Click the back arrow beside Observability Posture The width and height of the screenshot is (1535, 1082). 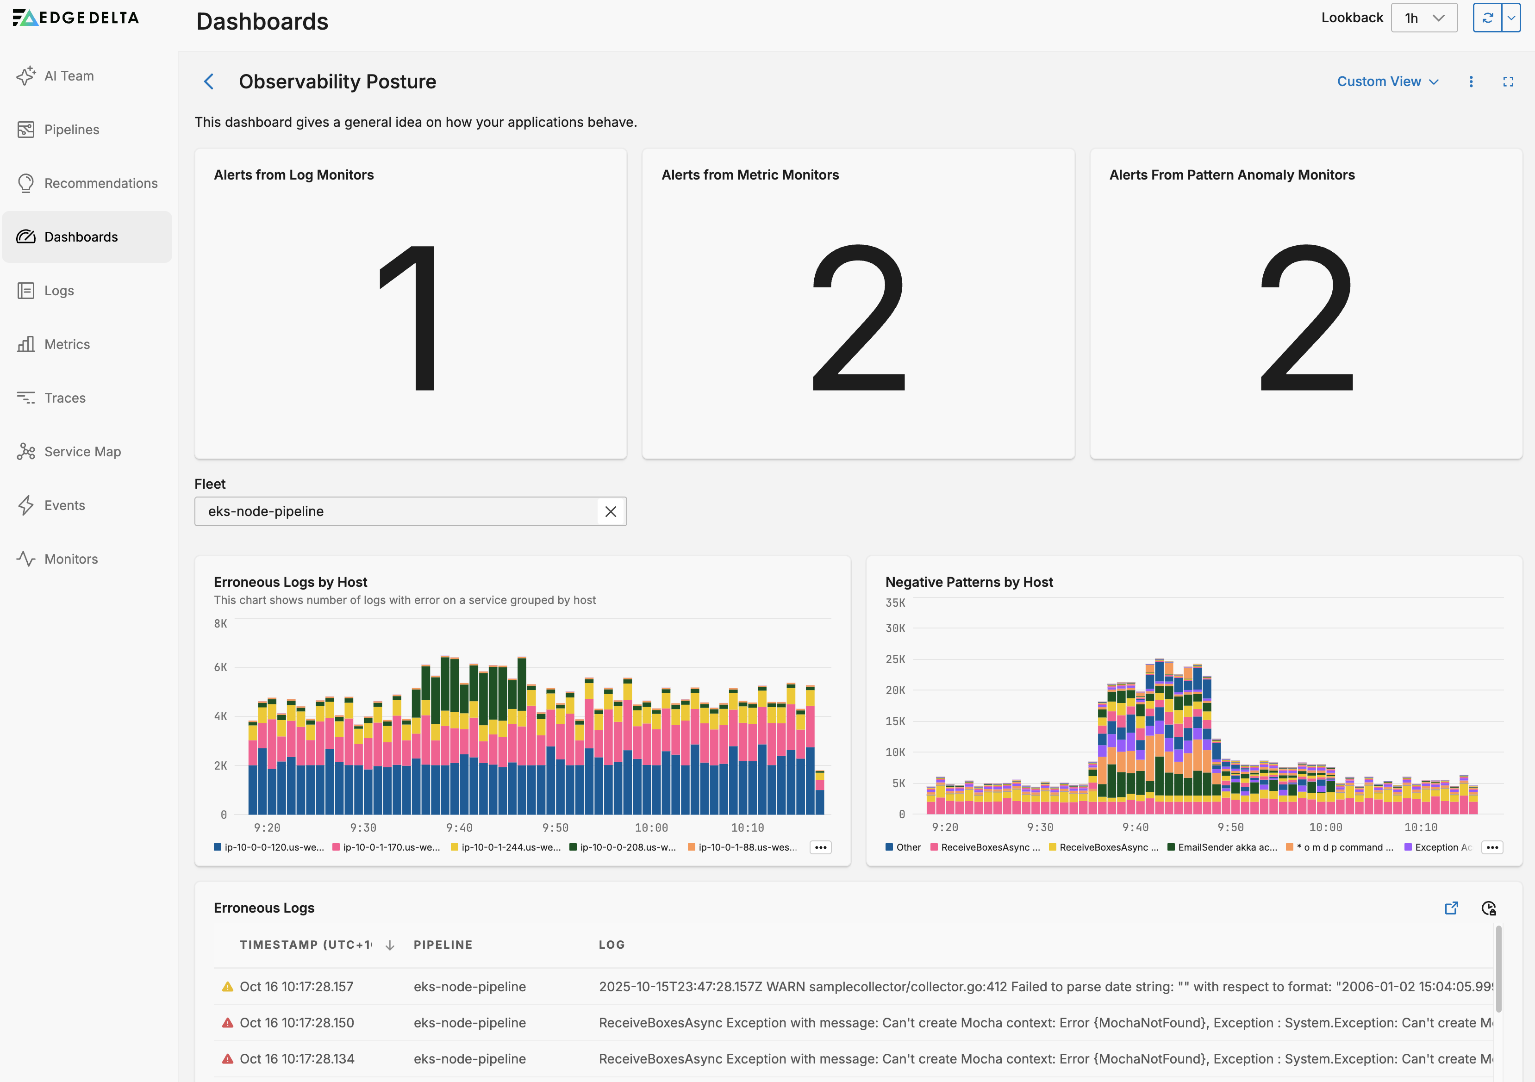(209, 81)
